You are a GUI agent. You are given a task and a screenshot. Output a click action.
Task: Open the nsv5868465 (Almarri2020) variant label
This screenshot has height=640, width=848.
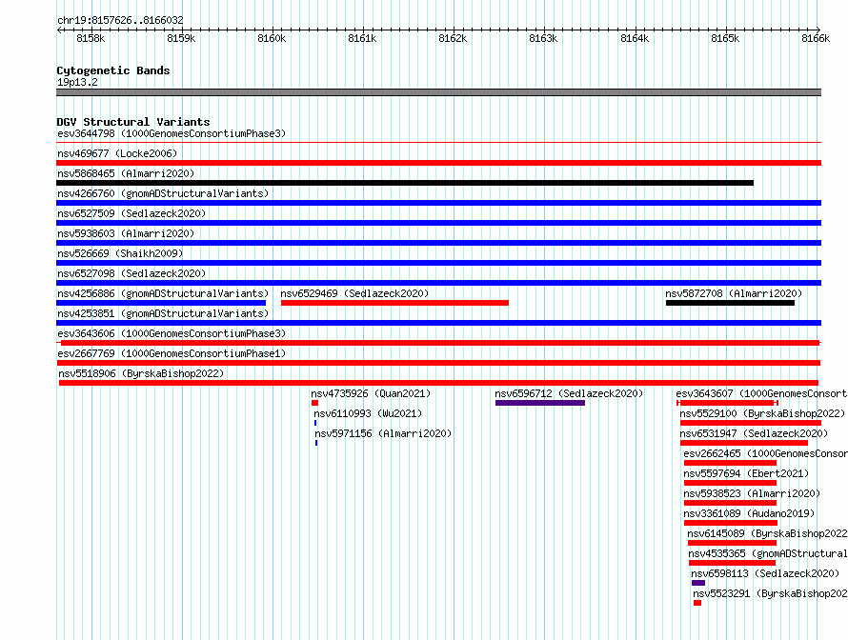(x=126, y=173)
